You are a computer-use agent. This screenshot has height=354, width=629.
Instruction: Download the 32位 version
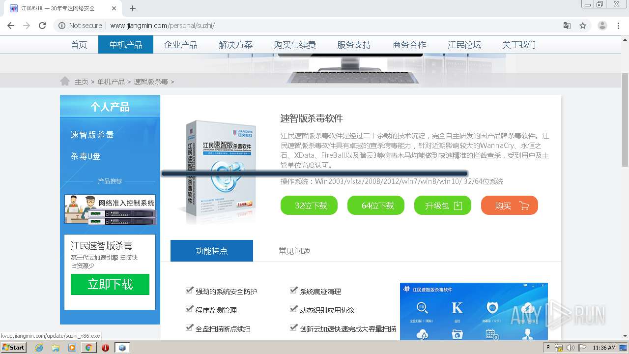309,206
